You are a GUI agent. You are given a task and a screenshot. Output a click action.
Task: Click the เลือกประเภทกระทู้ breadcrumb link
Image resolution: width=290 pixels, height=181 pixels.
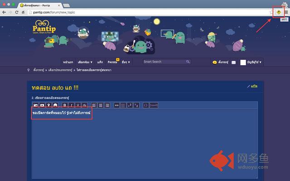tap(60, 70)
